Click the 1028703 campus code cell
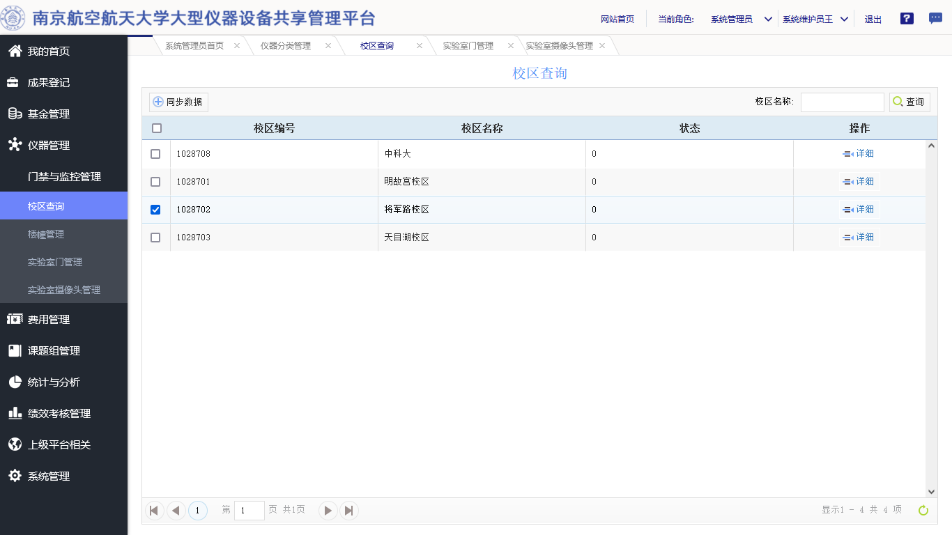This screenshot has height=535, width=952. pyautogui.click(x=275, y=238)
